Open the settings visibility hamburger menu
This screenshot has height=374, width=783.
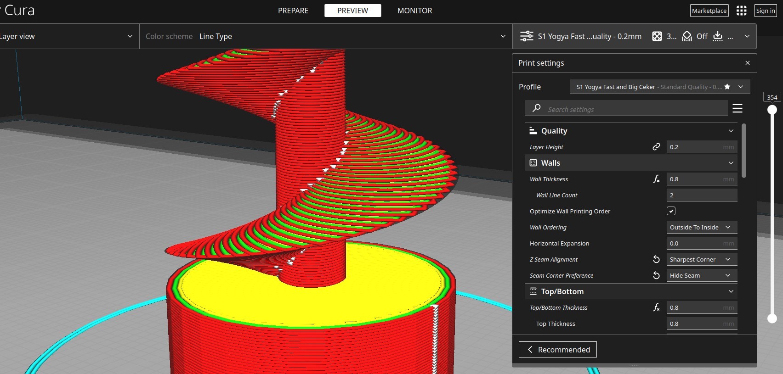(x=738, y=108)
